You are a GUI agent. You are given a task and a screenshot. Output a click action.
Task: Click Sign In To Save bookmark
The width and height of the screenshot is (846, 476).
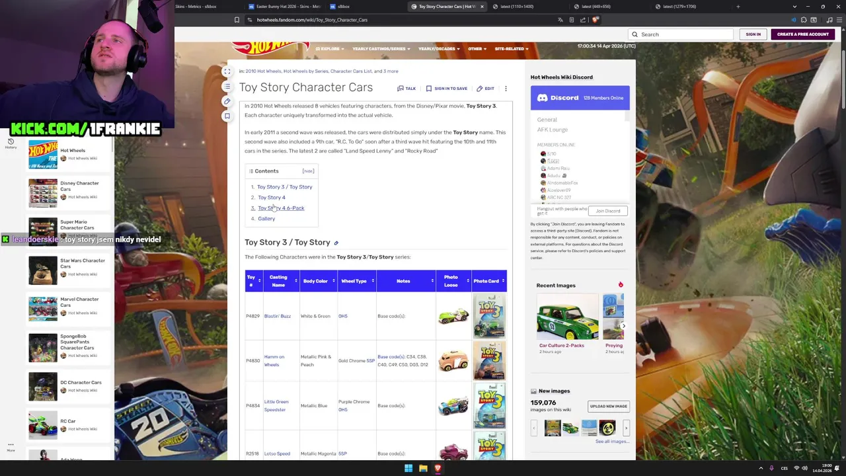coord(447,88)
